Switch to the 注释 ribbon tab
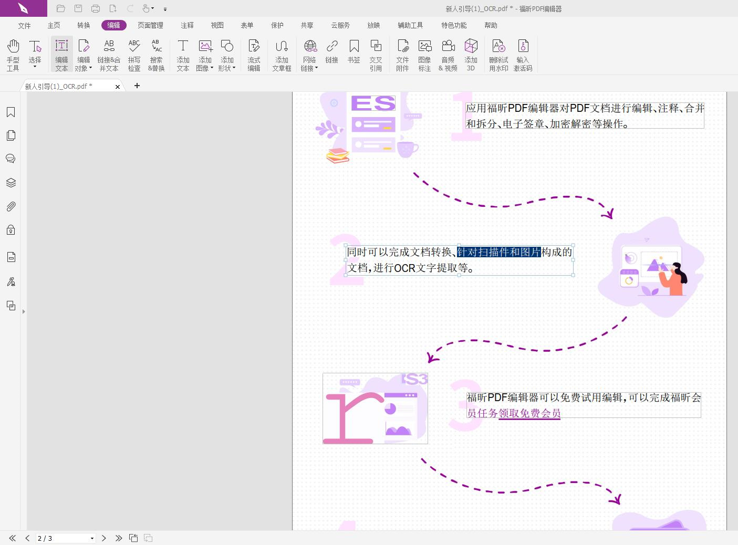This screenshot has width=738, height=545. [186, 25]
